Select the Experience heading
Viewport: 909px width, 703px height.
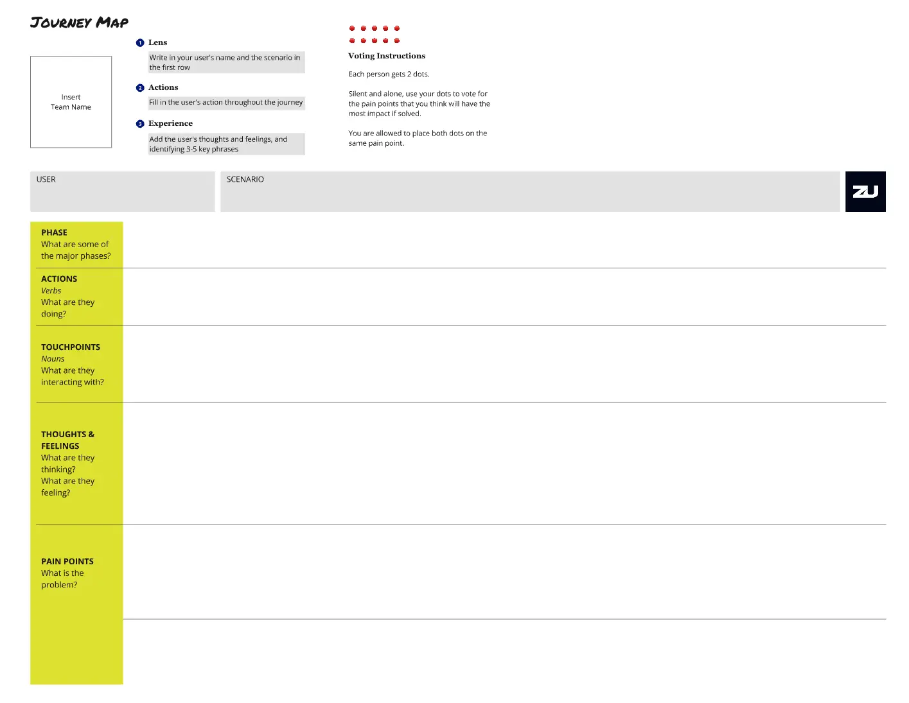click(x=170, y=123)
